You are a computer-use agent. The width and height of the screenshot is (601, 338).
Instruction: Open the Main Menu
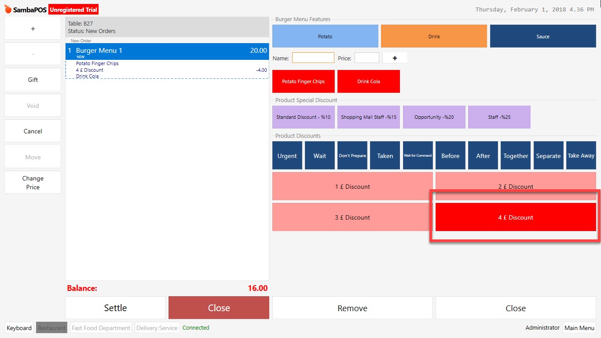pyautogui.click(x=579, y=327)
